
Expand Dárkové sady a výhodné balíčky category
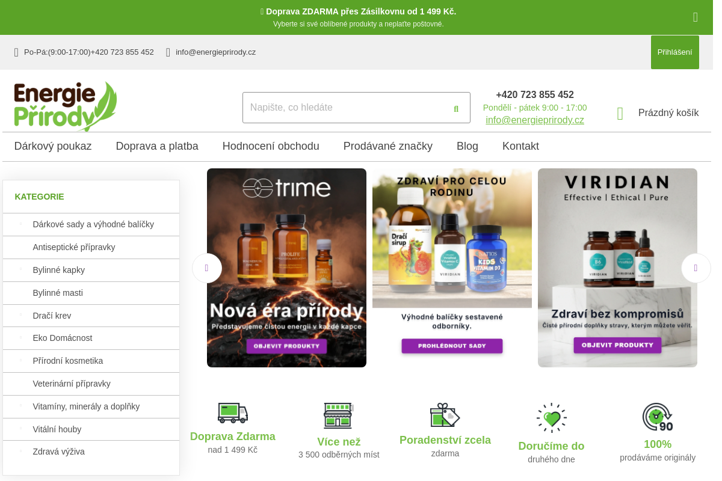20,224
